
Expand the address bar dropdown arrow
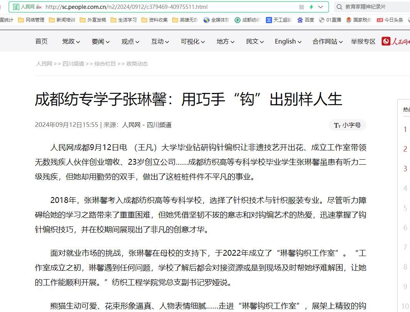pyautogui.click(x=321, y=7)
